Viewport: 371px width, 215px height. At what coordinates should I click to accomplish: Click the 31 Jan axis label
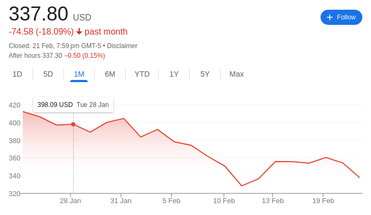[121, 200]
